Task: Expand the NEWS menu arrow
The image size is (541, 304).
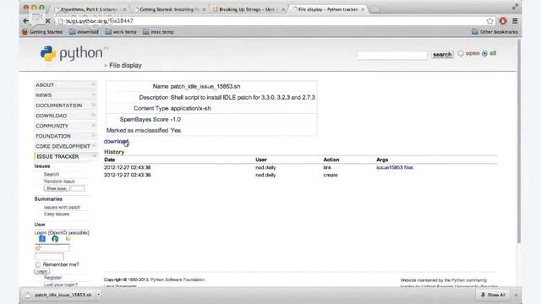Action: point(93,95)
